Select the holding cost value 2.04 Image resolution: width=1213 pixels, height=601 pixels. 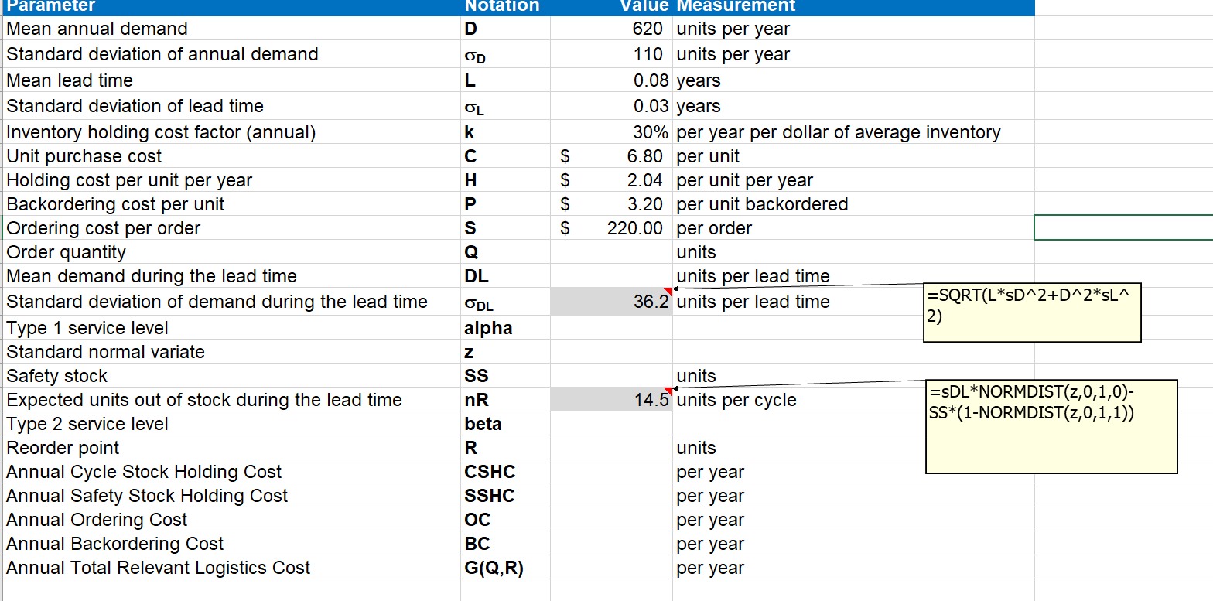(x=611, y=180)
